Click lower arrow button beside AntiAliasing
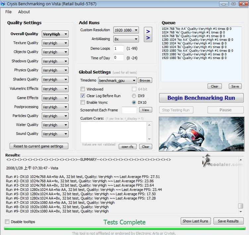This screenshot has height=235, width=249. point(148,38)
